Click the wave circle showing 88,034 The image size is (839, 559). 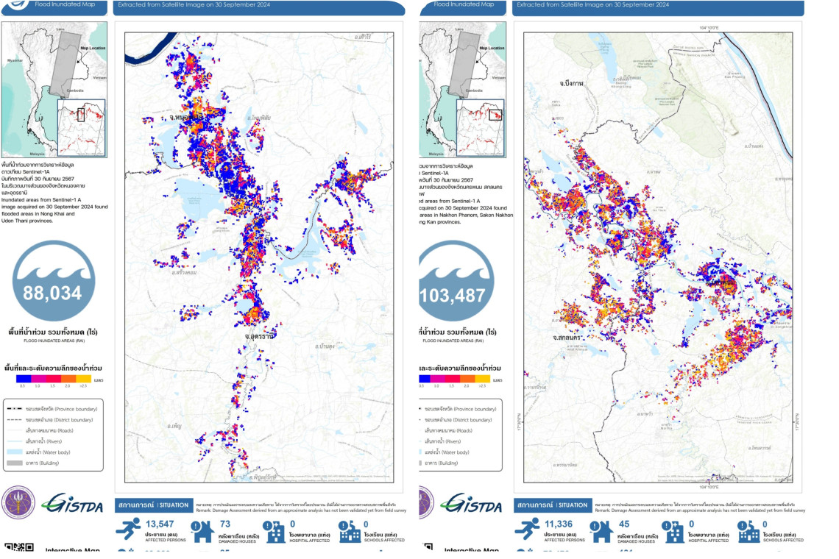point(52,291)
